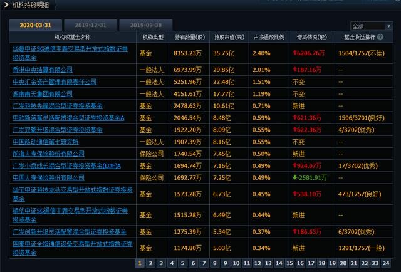Click the 35.75亿 market value cell
The height and width of the screenshot is (272, 401).
224,53
